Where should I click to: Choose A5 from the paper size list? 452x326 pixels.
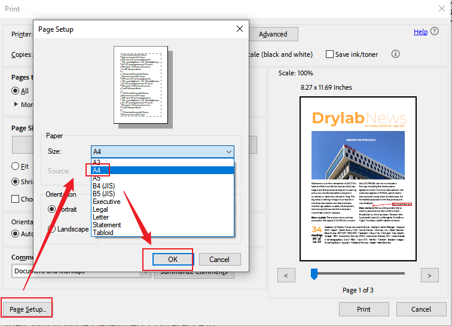pyautogui.click(x=163, y=178)
